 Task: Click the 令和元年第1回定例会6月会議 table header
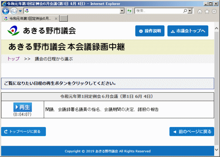click(107, 97)
